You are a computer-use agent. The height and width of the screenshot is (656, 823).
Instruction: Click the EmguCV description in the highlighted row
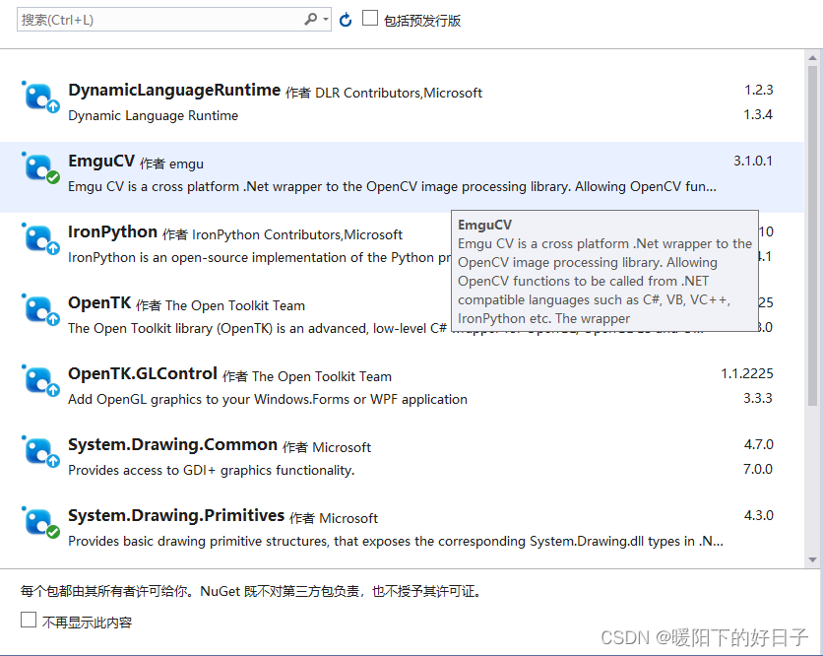coord(392,186)
